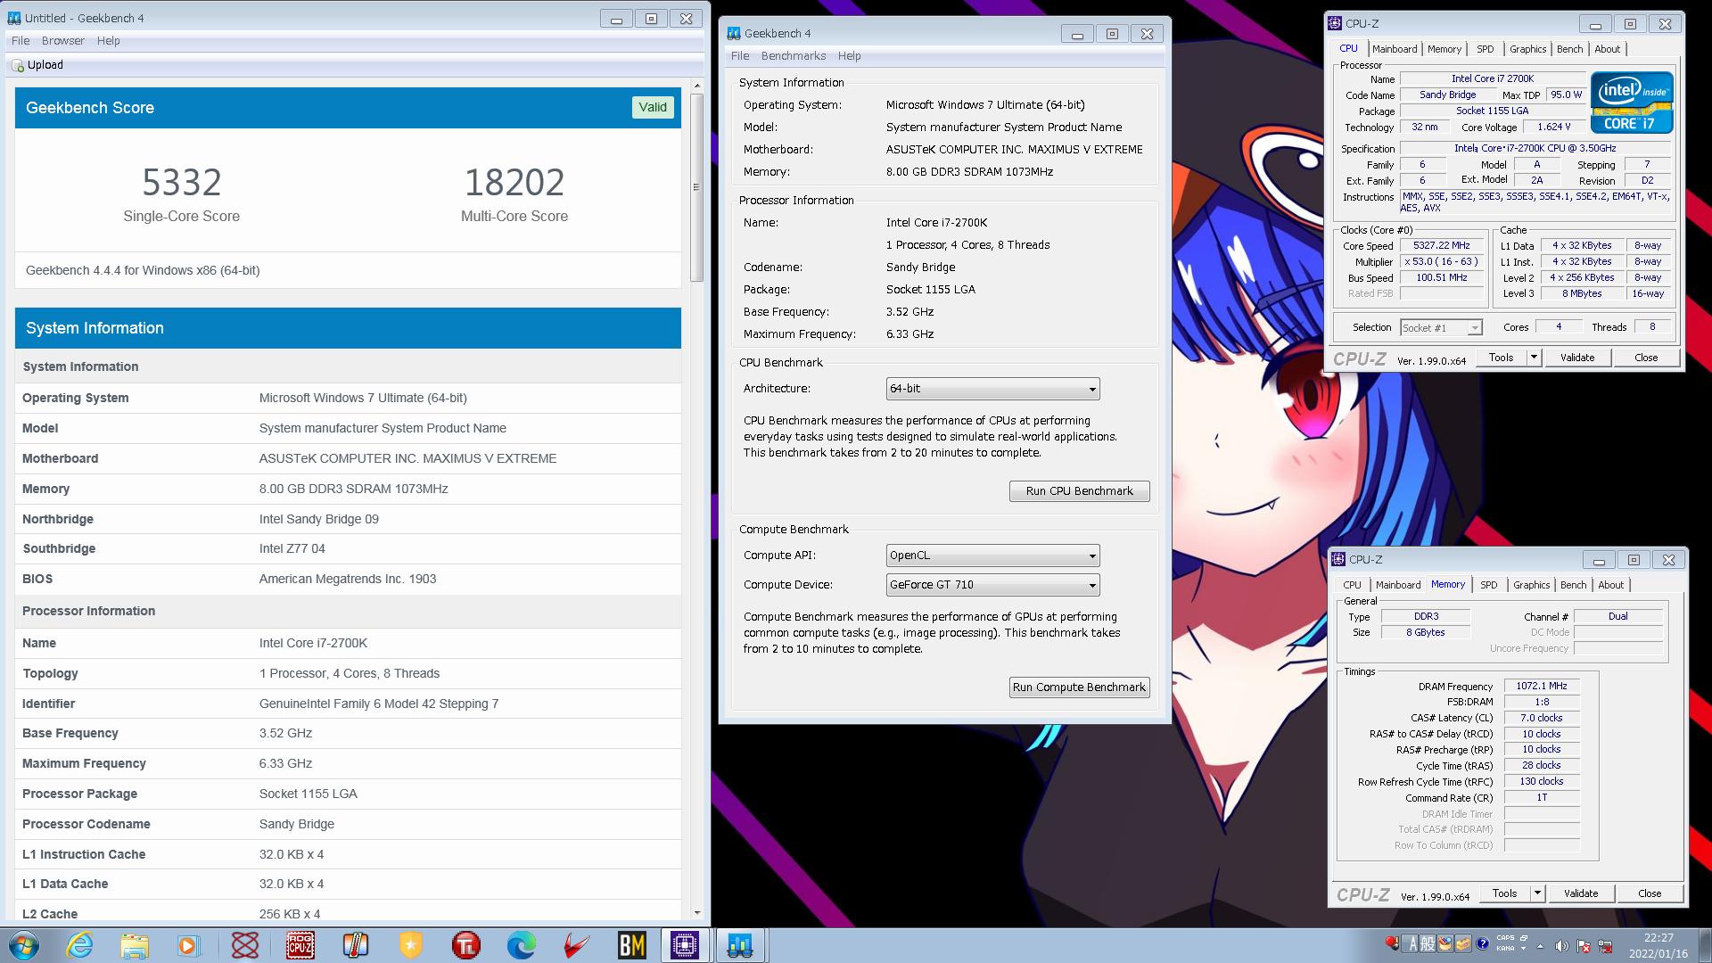This screenshot has width=1712, height=963.
Task: Open Windows Media Player taskbar icon
Action: point(188,945)
